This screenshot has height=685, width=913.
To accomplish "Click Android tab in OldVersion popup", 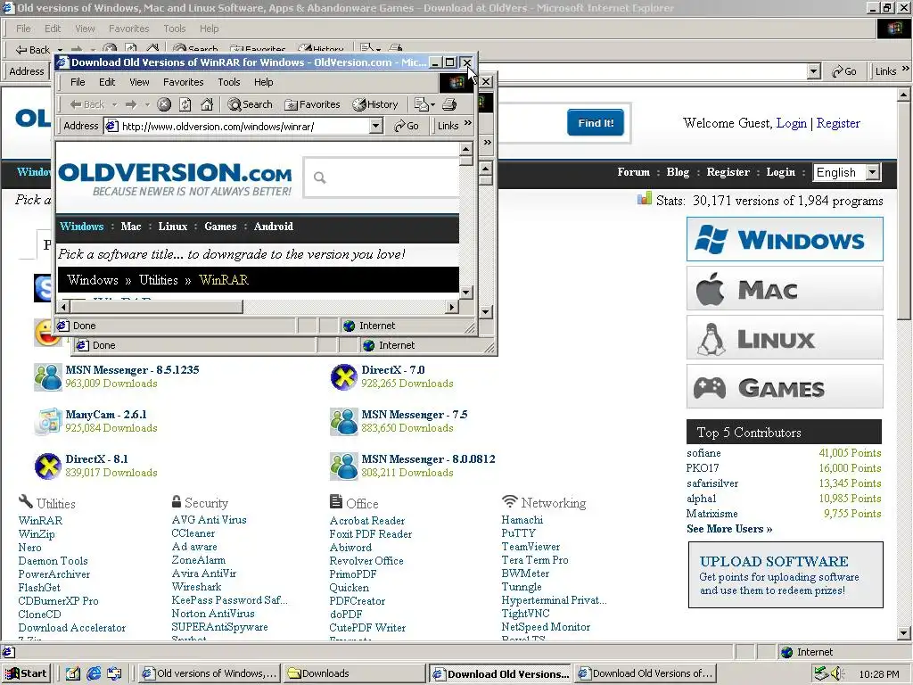I will coord(273,227).
